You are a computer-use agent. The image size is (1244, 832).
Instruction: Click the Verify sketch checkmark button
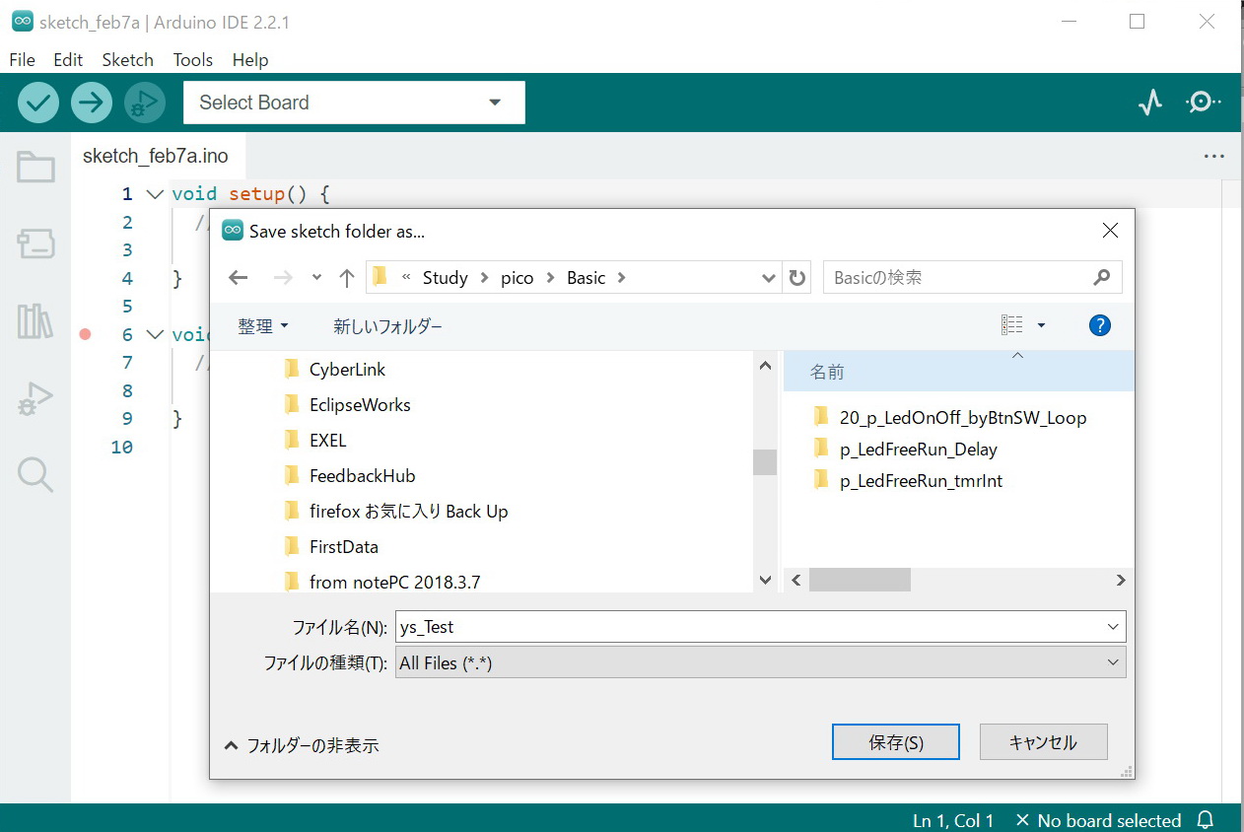pyautogui.click(x=38, y=103)
